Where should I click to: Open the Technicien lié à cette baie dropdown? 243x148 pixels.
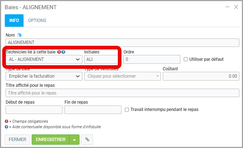(x=44, y=59)
